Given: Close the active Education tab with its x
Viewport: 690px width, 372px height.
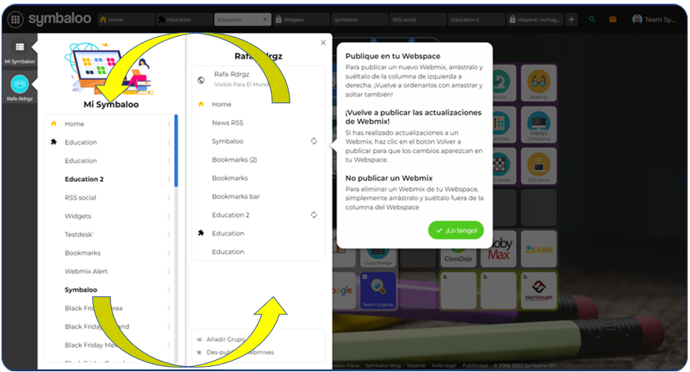Looking at the screenshot, I should coord(265,19).
